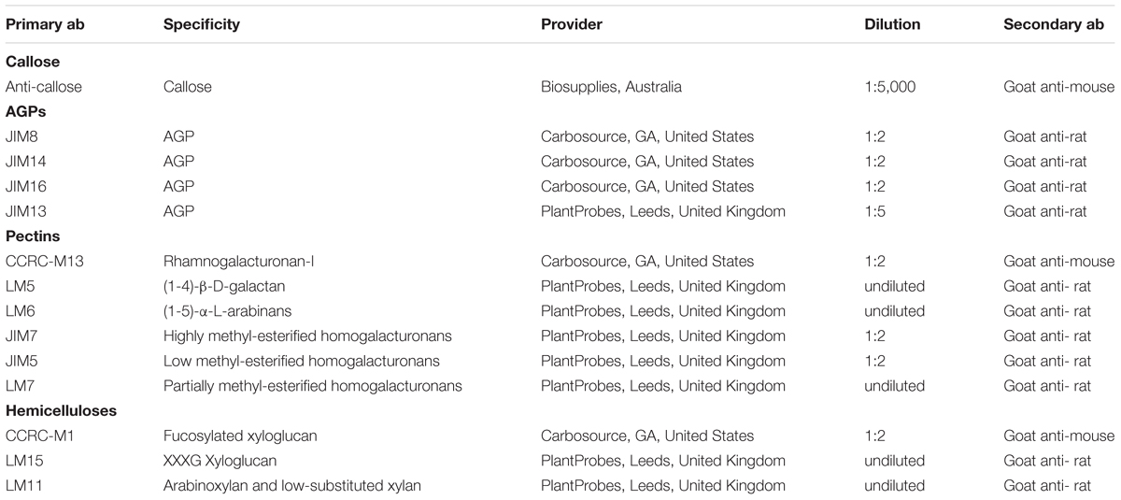This screenshot has width=1121, height=500.
Task: Click the 'AGPs' section heading
Action: point(26,111)
